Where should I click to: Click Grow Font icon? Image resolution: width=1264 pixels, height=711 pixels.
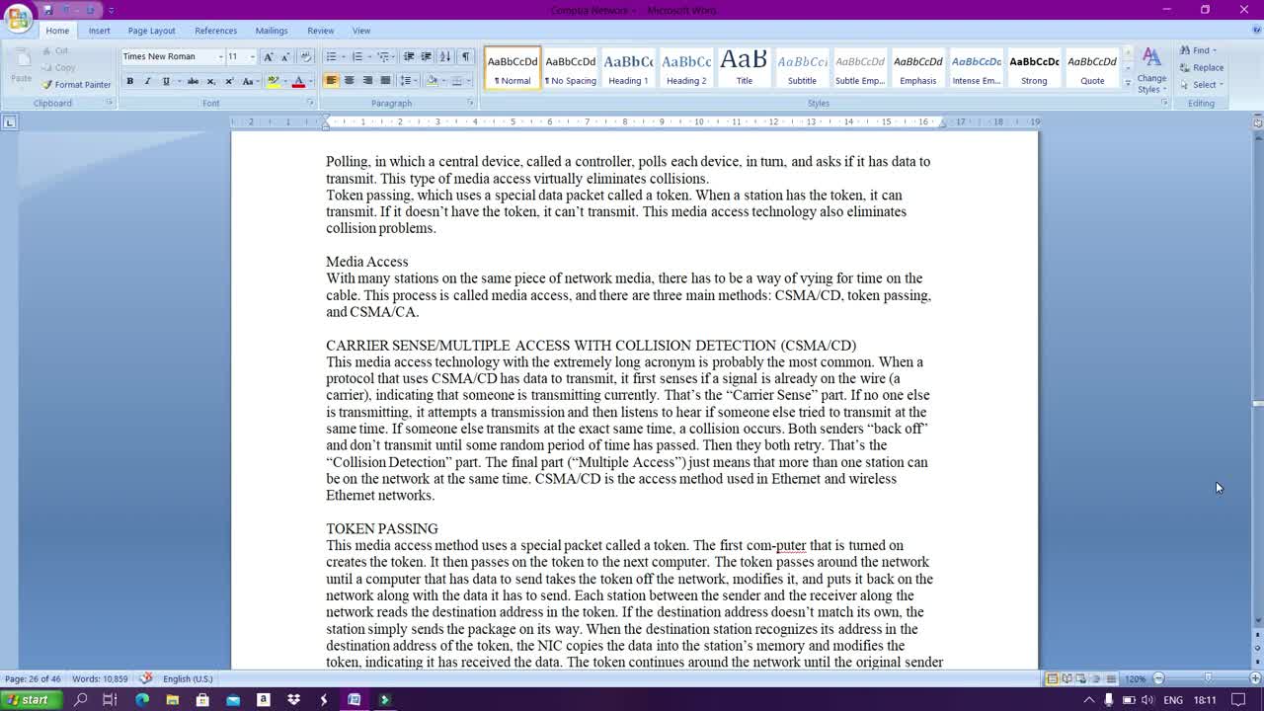(x=268, y=56)
